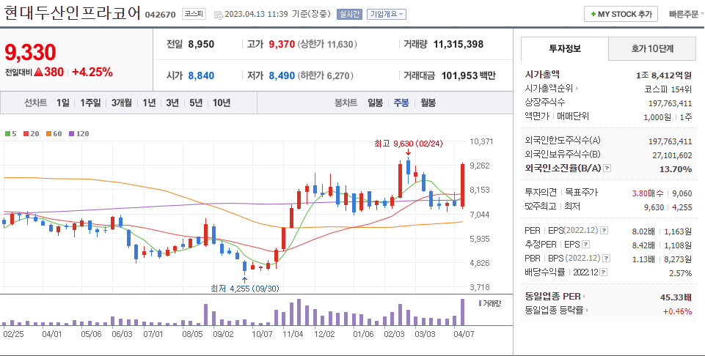
Task: Open help icon next to PBR BPS(2022.12)
Action: 607,259
